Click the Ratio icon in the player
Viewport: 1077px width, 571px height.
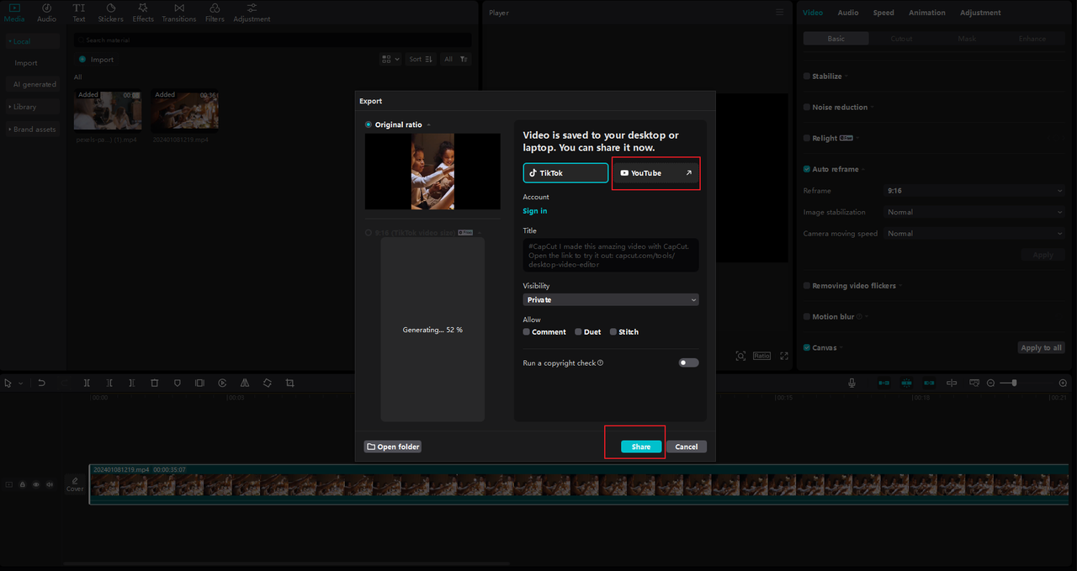click(x=761, y=356)
